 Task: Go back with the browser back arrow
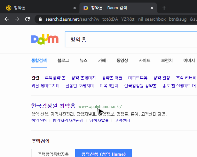[7, 19]
